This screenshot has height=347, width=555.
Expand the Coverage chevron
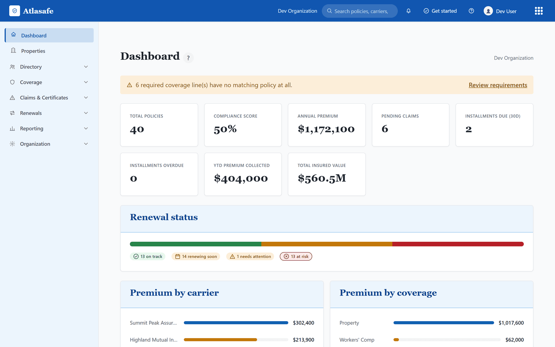(x=86, y=82)
